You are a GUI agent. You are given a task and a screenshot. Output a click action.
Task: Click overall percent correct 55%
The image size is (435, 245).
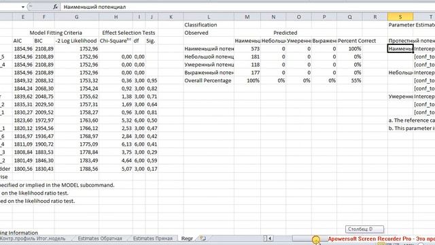click(x=355, y=80)
